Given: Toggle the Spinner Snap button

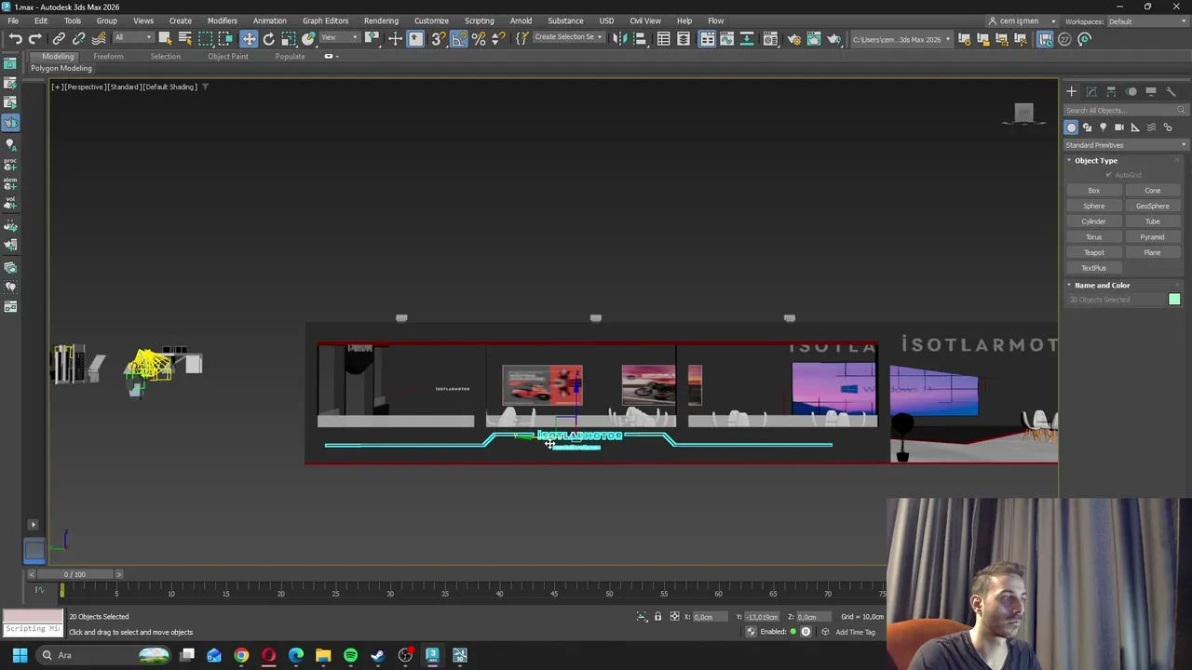Looking at the screenshot, I should pos(498,38).
